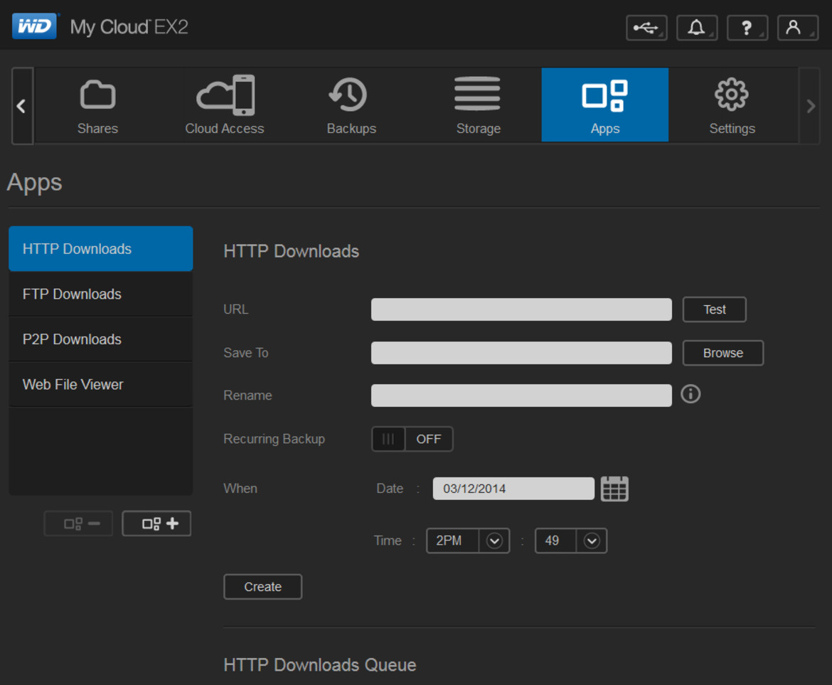Click the right navigation arrow
Screen dimensions: 832x685
tap(810, 105)
